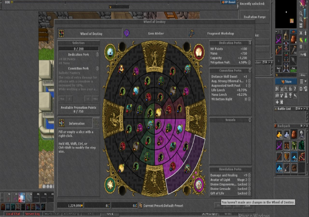Click the Exaltation Forge entry
Image resolution: width=309 pixels, height=217 pixels.
(255, 17)
